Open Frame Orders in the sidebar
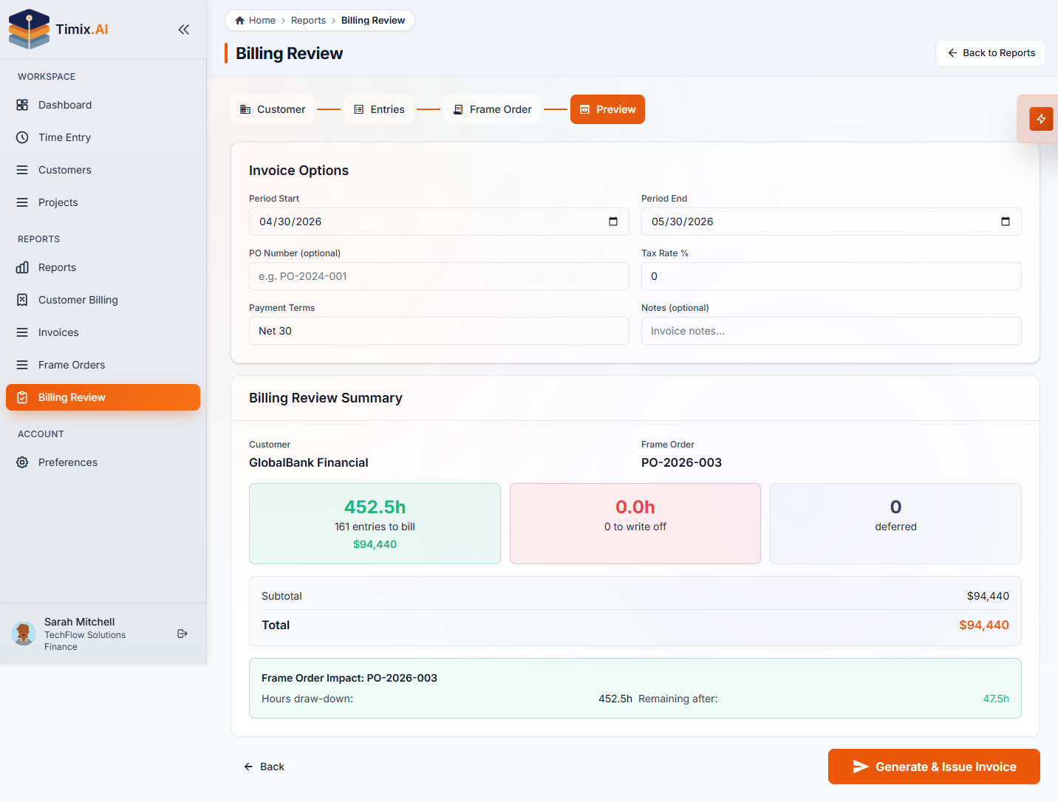Image resolution: width=1058 pixels, height=802 pixels. pos(103,365)
